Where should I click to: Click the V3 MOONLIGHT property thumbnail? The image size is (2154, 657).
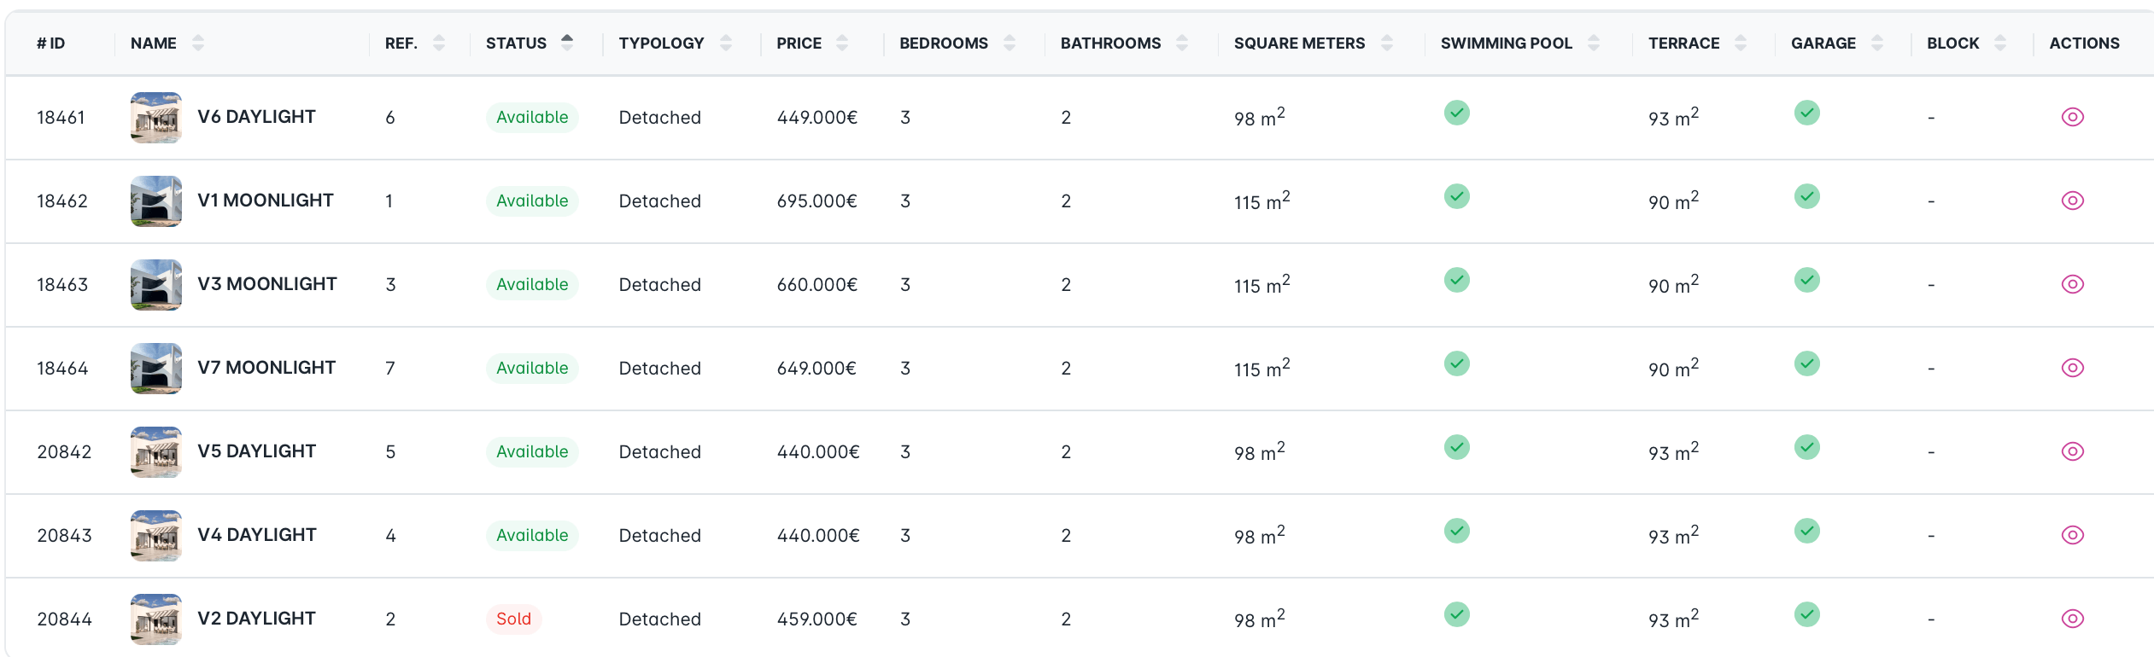[156, 284]
